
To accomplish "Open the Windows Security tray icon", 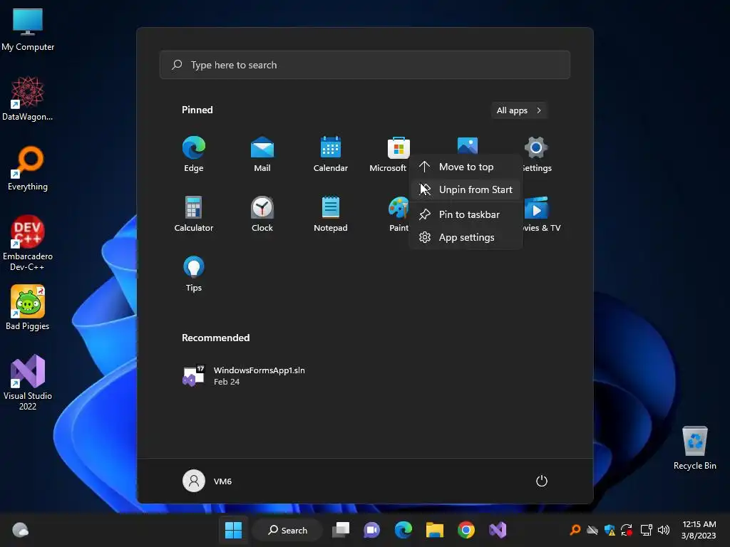I will pyautogui.click(x=610, y=530).
